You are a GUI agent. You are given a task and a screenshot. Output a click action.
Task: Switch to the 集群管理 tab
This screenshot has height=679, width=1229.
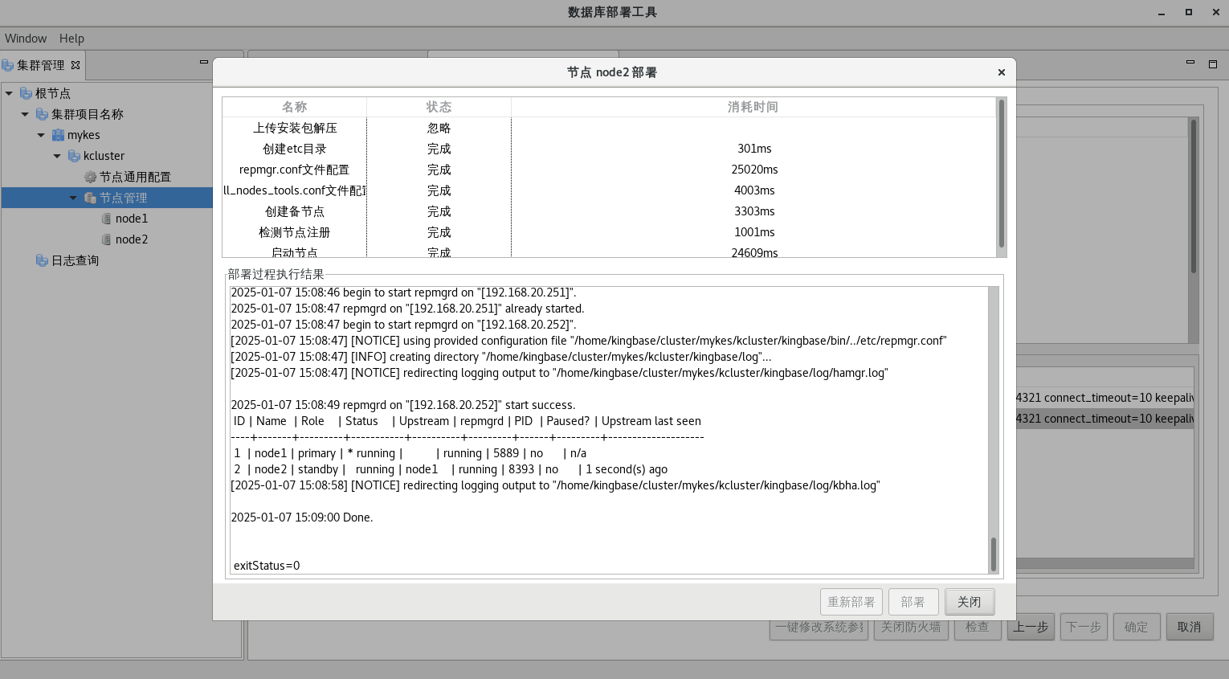(40, 65)
